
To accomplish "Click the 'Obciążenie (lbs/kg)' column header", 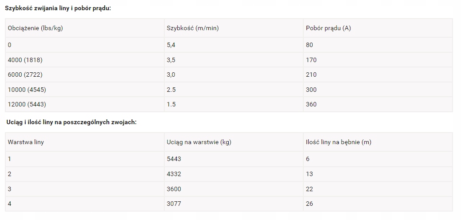I will click(x=36, y=28).
